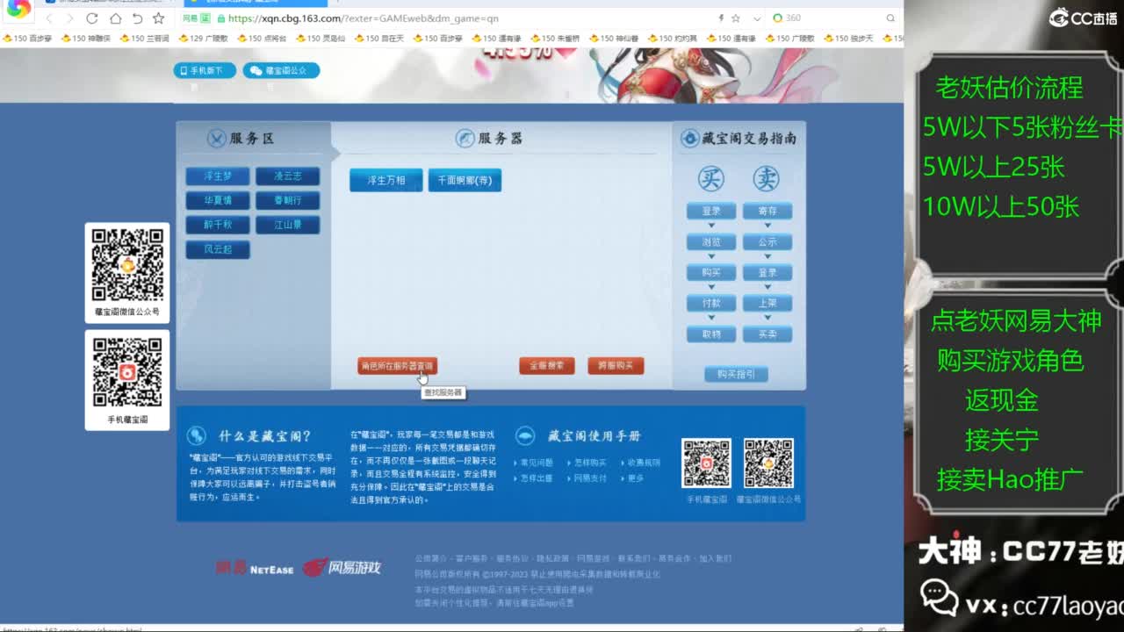1124x632 pixels.
Task: Open the 加入我们 footer link
Action: 715,558
